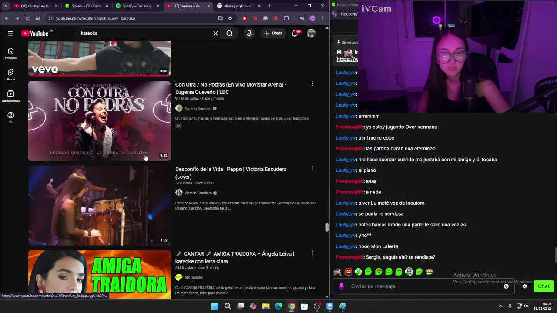Open the volume control in system tray
The width and height of the screenshot is (557, 313).
point(526,306)
